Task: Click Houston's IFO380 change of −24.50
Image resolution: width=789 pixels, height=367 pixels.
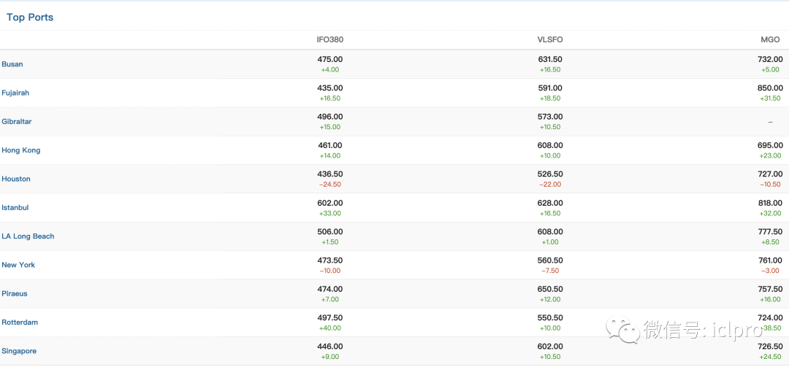Action: [x=330, y=185]
